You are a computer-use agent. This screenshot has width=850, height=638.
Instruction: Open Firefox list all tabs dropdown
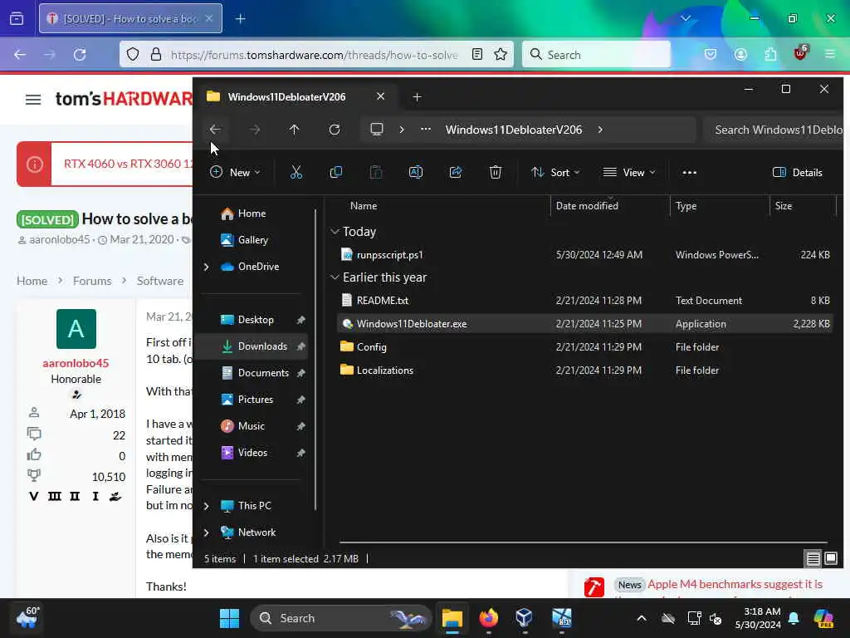[686, 18]
